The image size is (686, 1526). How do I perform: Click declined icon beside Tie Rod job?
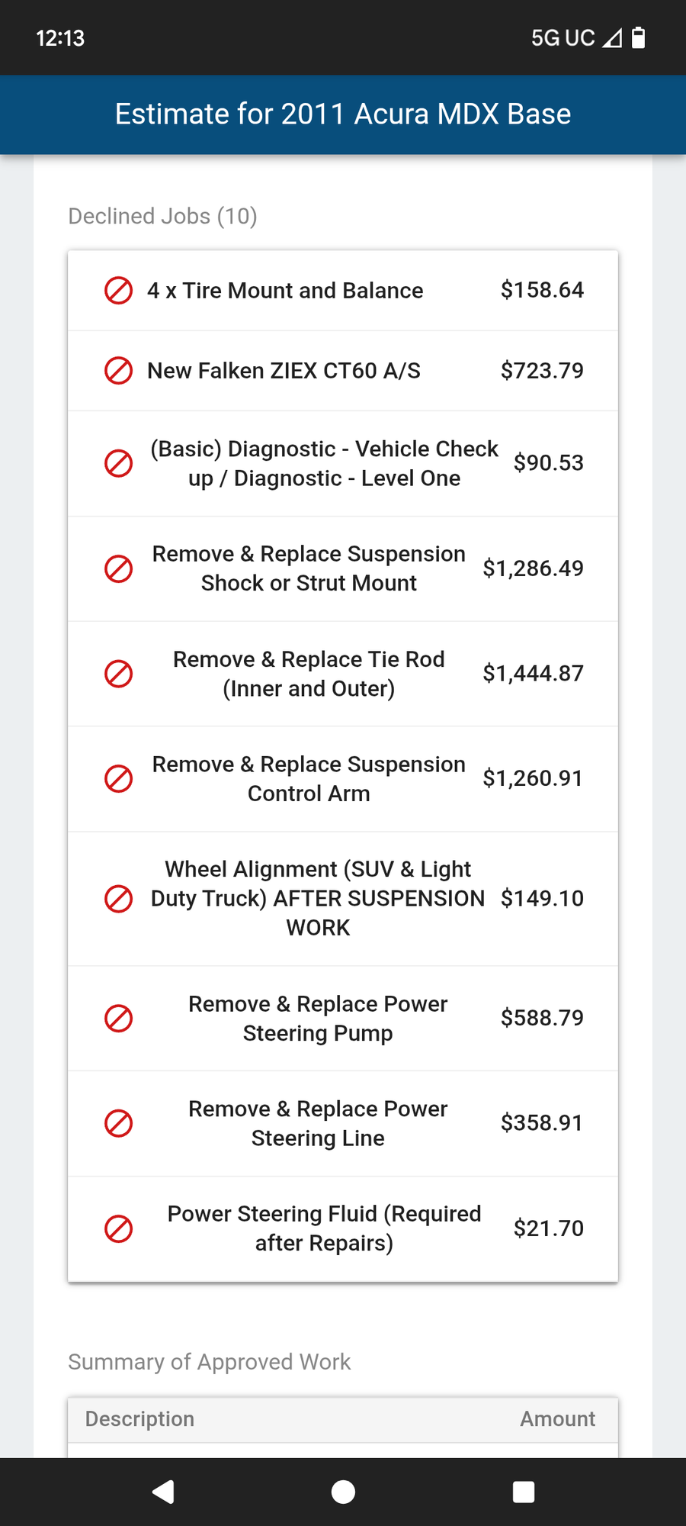[118, 674]
